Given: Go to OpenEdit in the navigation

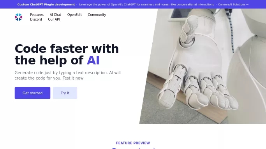Looking at the screenshot, I should click(x=74, y=15).
